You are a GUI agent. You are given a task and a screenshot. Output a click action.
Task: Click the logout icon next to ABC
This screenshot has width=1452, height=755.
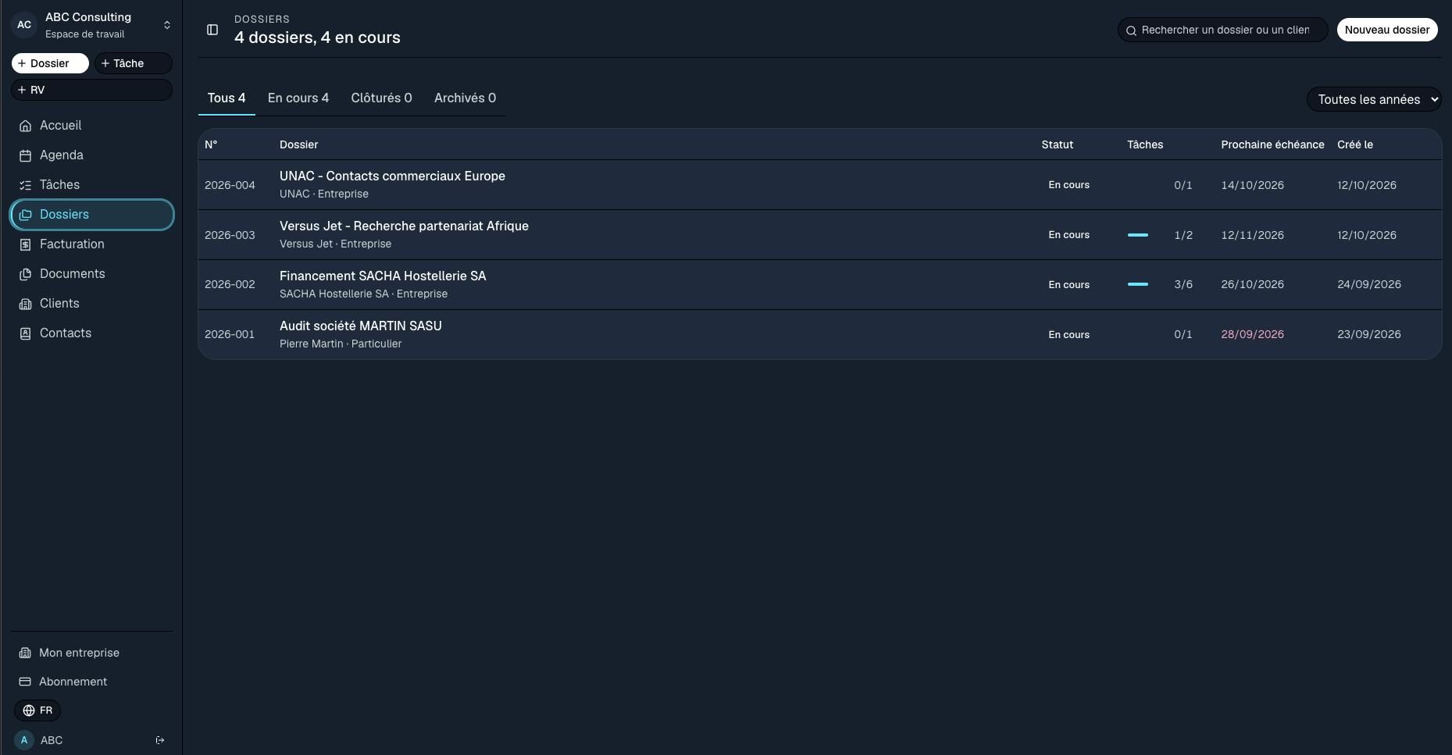coord(160,740)
